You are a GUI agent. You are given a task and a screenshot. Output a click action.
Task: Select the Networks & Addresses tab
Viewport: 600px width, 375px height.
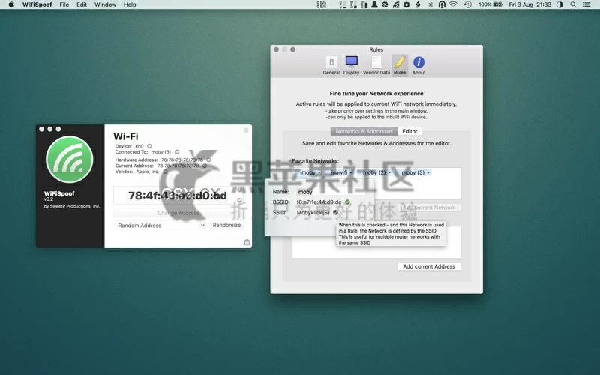pyautogui.click(x=364, y=131)
